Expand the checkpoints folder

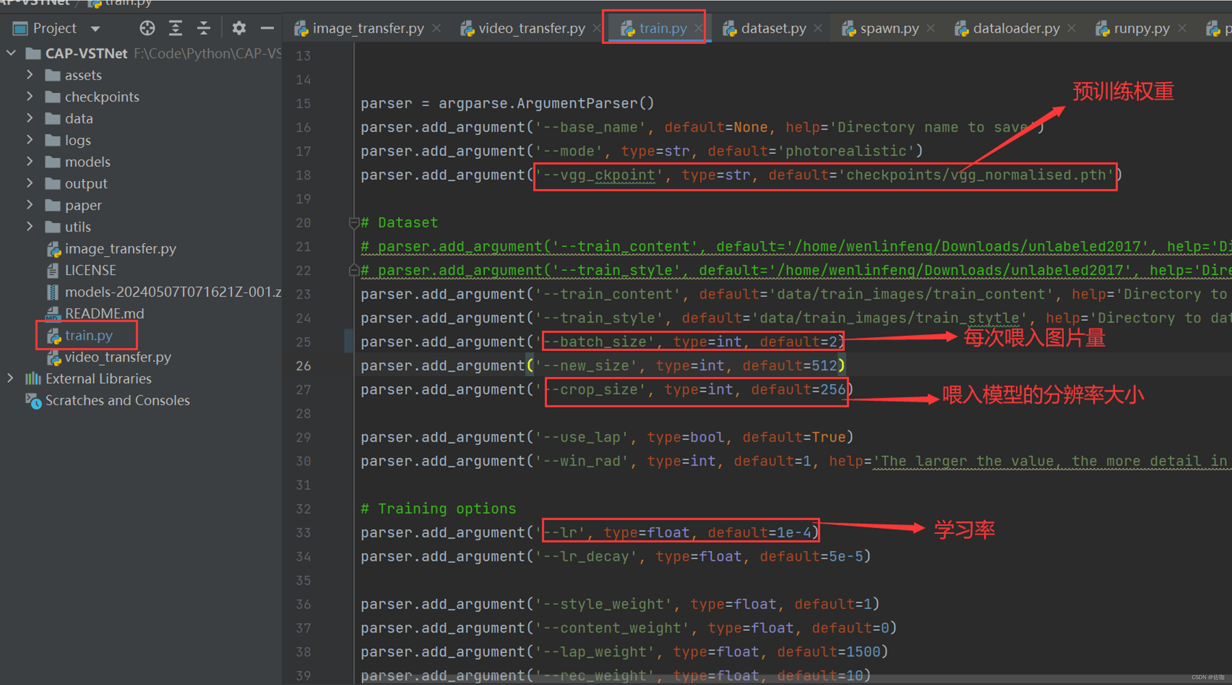(30, 96)
